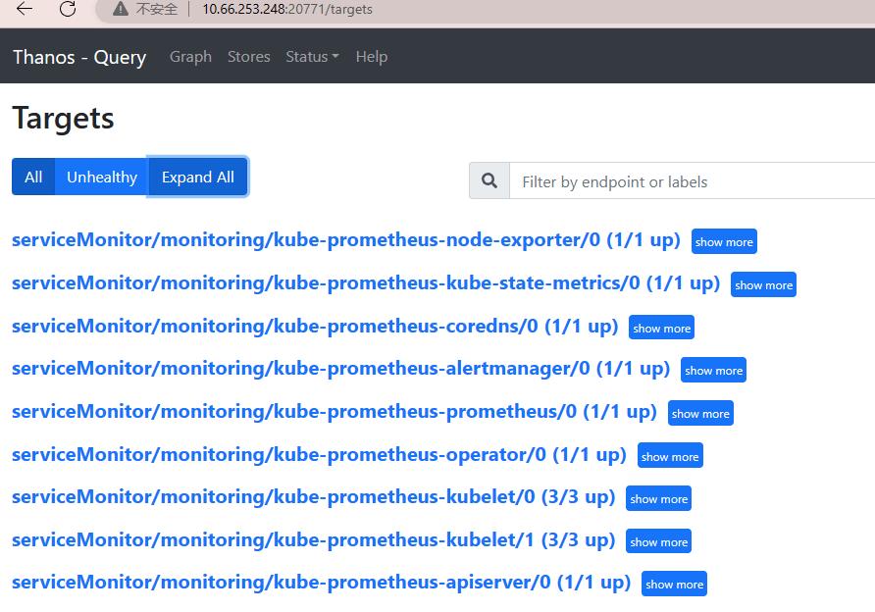This screenshot has width=875, height=612.
Task: Open the Help page link
Action: 371,57
